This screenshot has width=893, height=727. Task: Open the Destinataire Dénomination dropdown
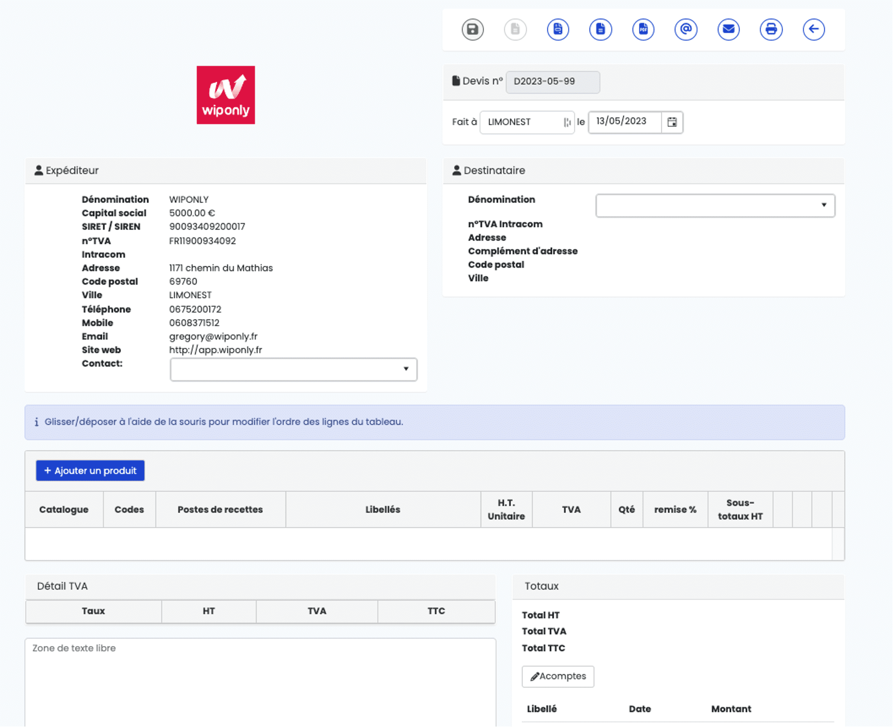click(715, 205)
